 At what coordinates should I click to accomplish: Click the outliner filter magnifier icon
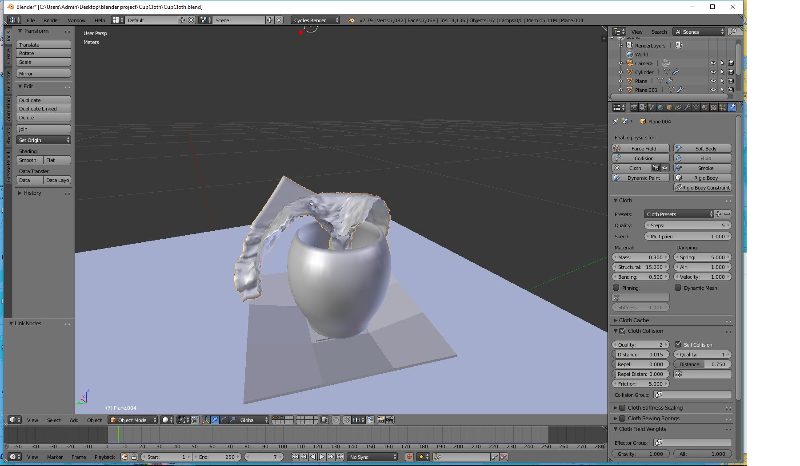(734, 32)
